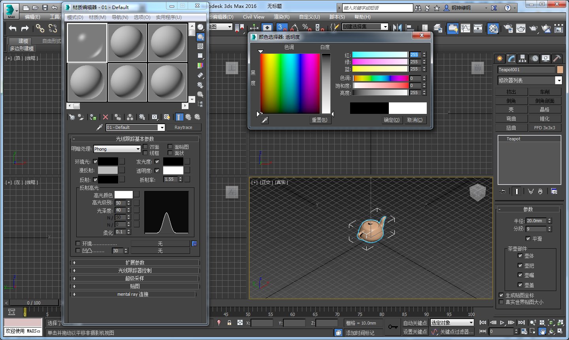Toggle the Angle Snap icon
Image resolution: width=569 pixels, height=340 pixels.
(x=294, y=27)
